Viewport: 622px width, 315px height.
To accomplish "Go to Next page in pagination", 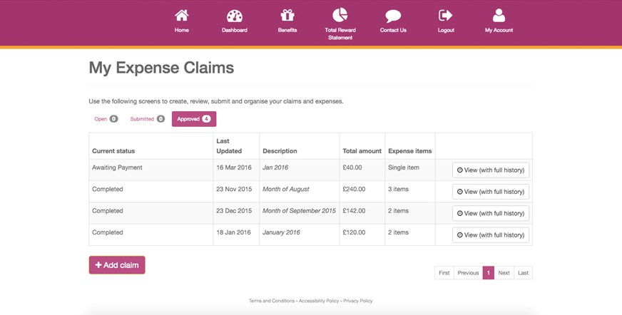I will 504,273.
